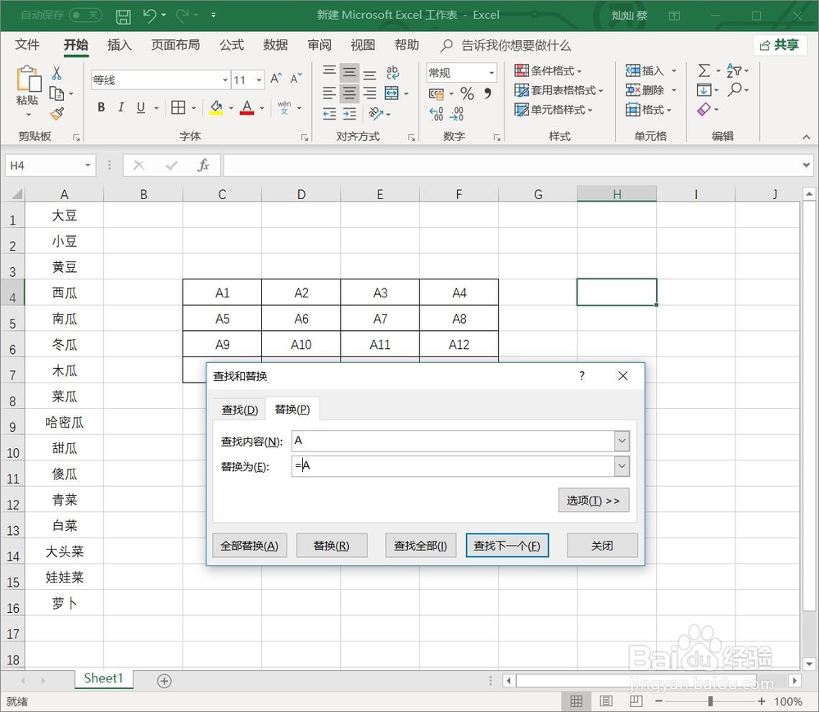819x712 pixels.
Task: Open the 替换为 history dropdown
Action: (622, 466)
